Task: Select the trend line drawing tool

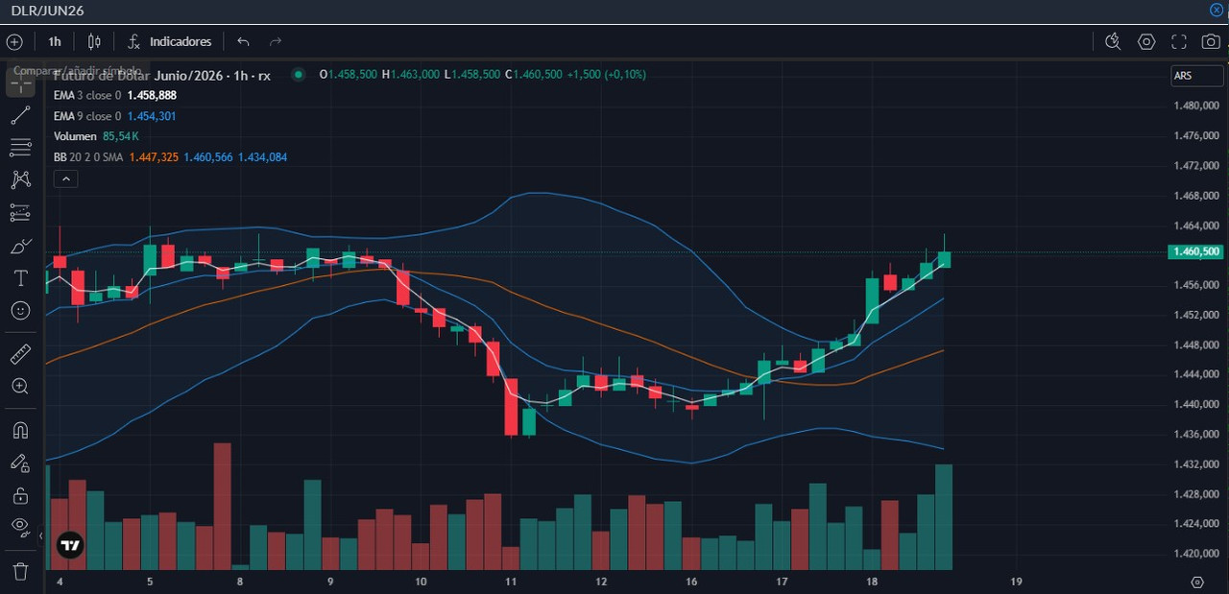Action: pos(20,116)
